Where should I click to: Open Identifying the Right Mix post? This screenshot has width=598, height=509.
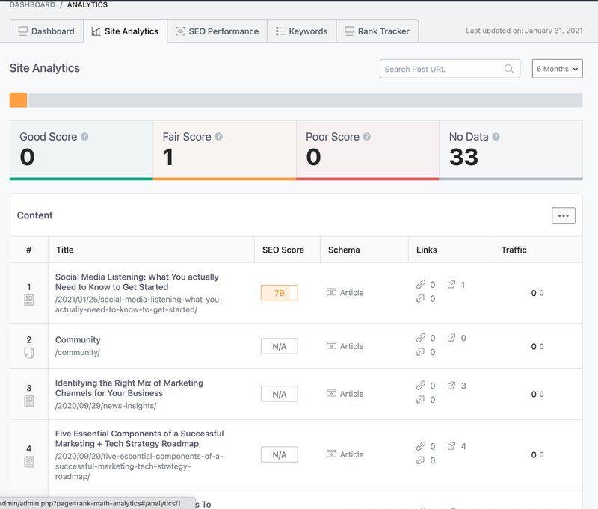[129, 388]
